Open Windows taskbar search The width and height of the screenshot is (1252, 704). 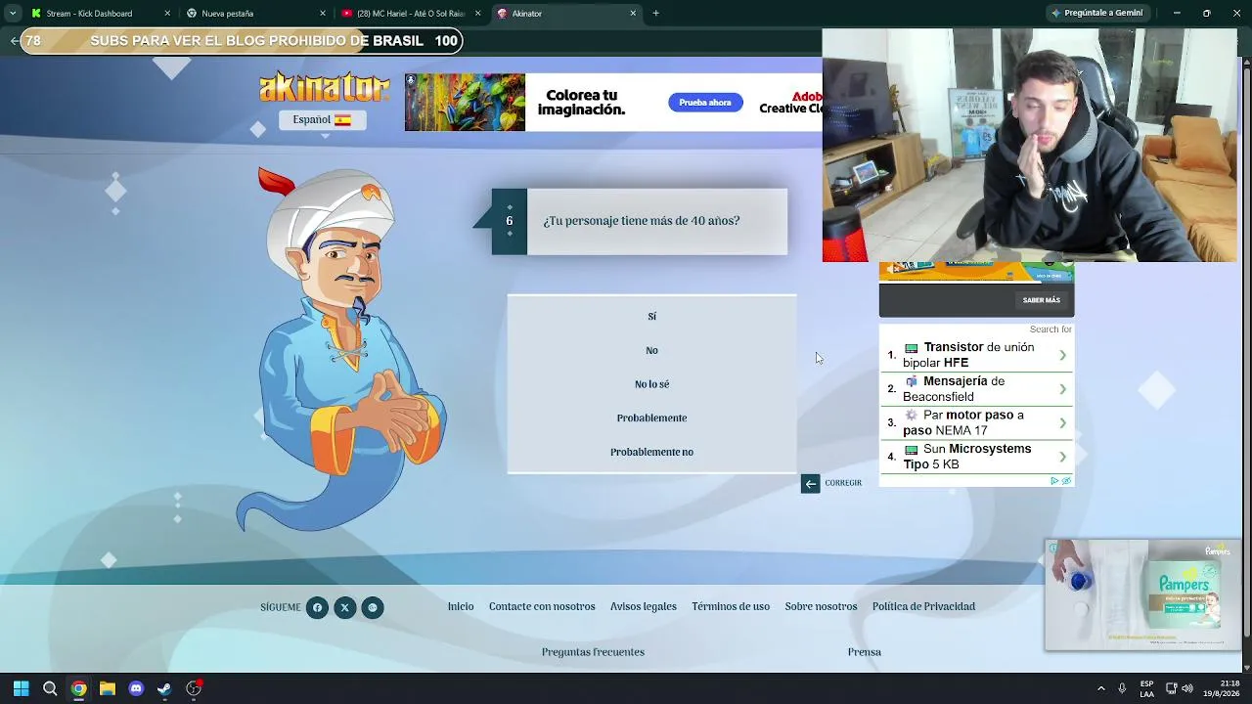click(50, 688)
